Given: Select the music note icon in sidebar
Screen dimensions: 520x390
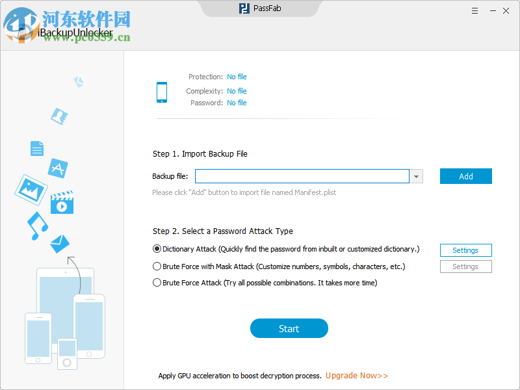Looking at the screenshot, I should (x=36, y=227).
